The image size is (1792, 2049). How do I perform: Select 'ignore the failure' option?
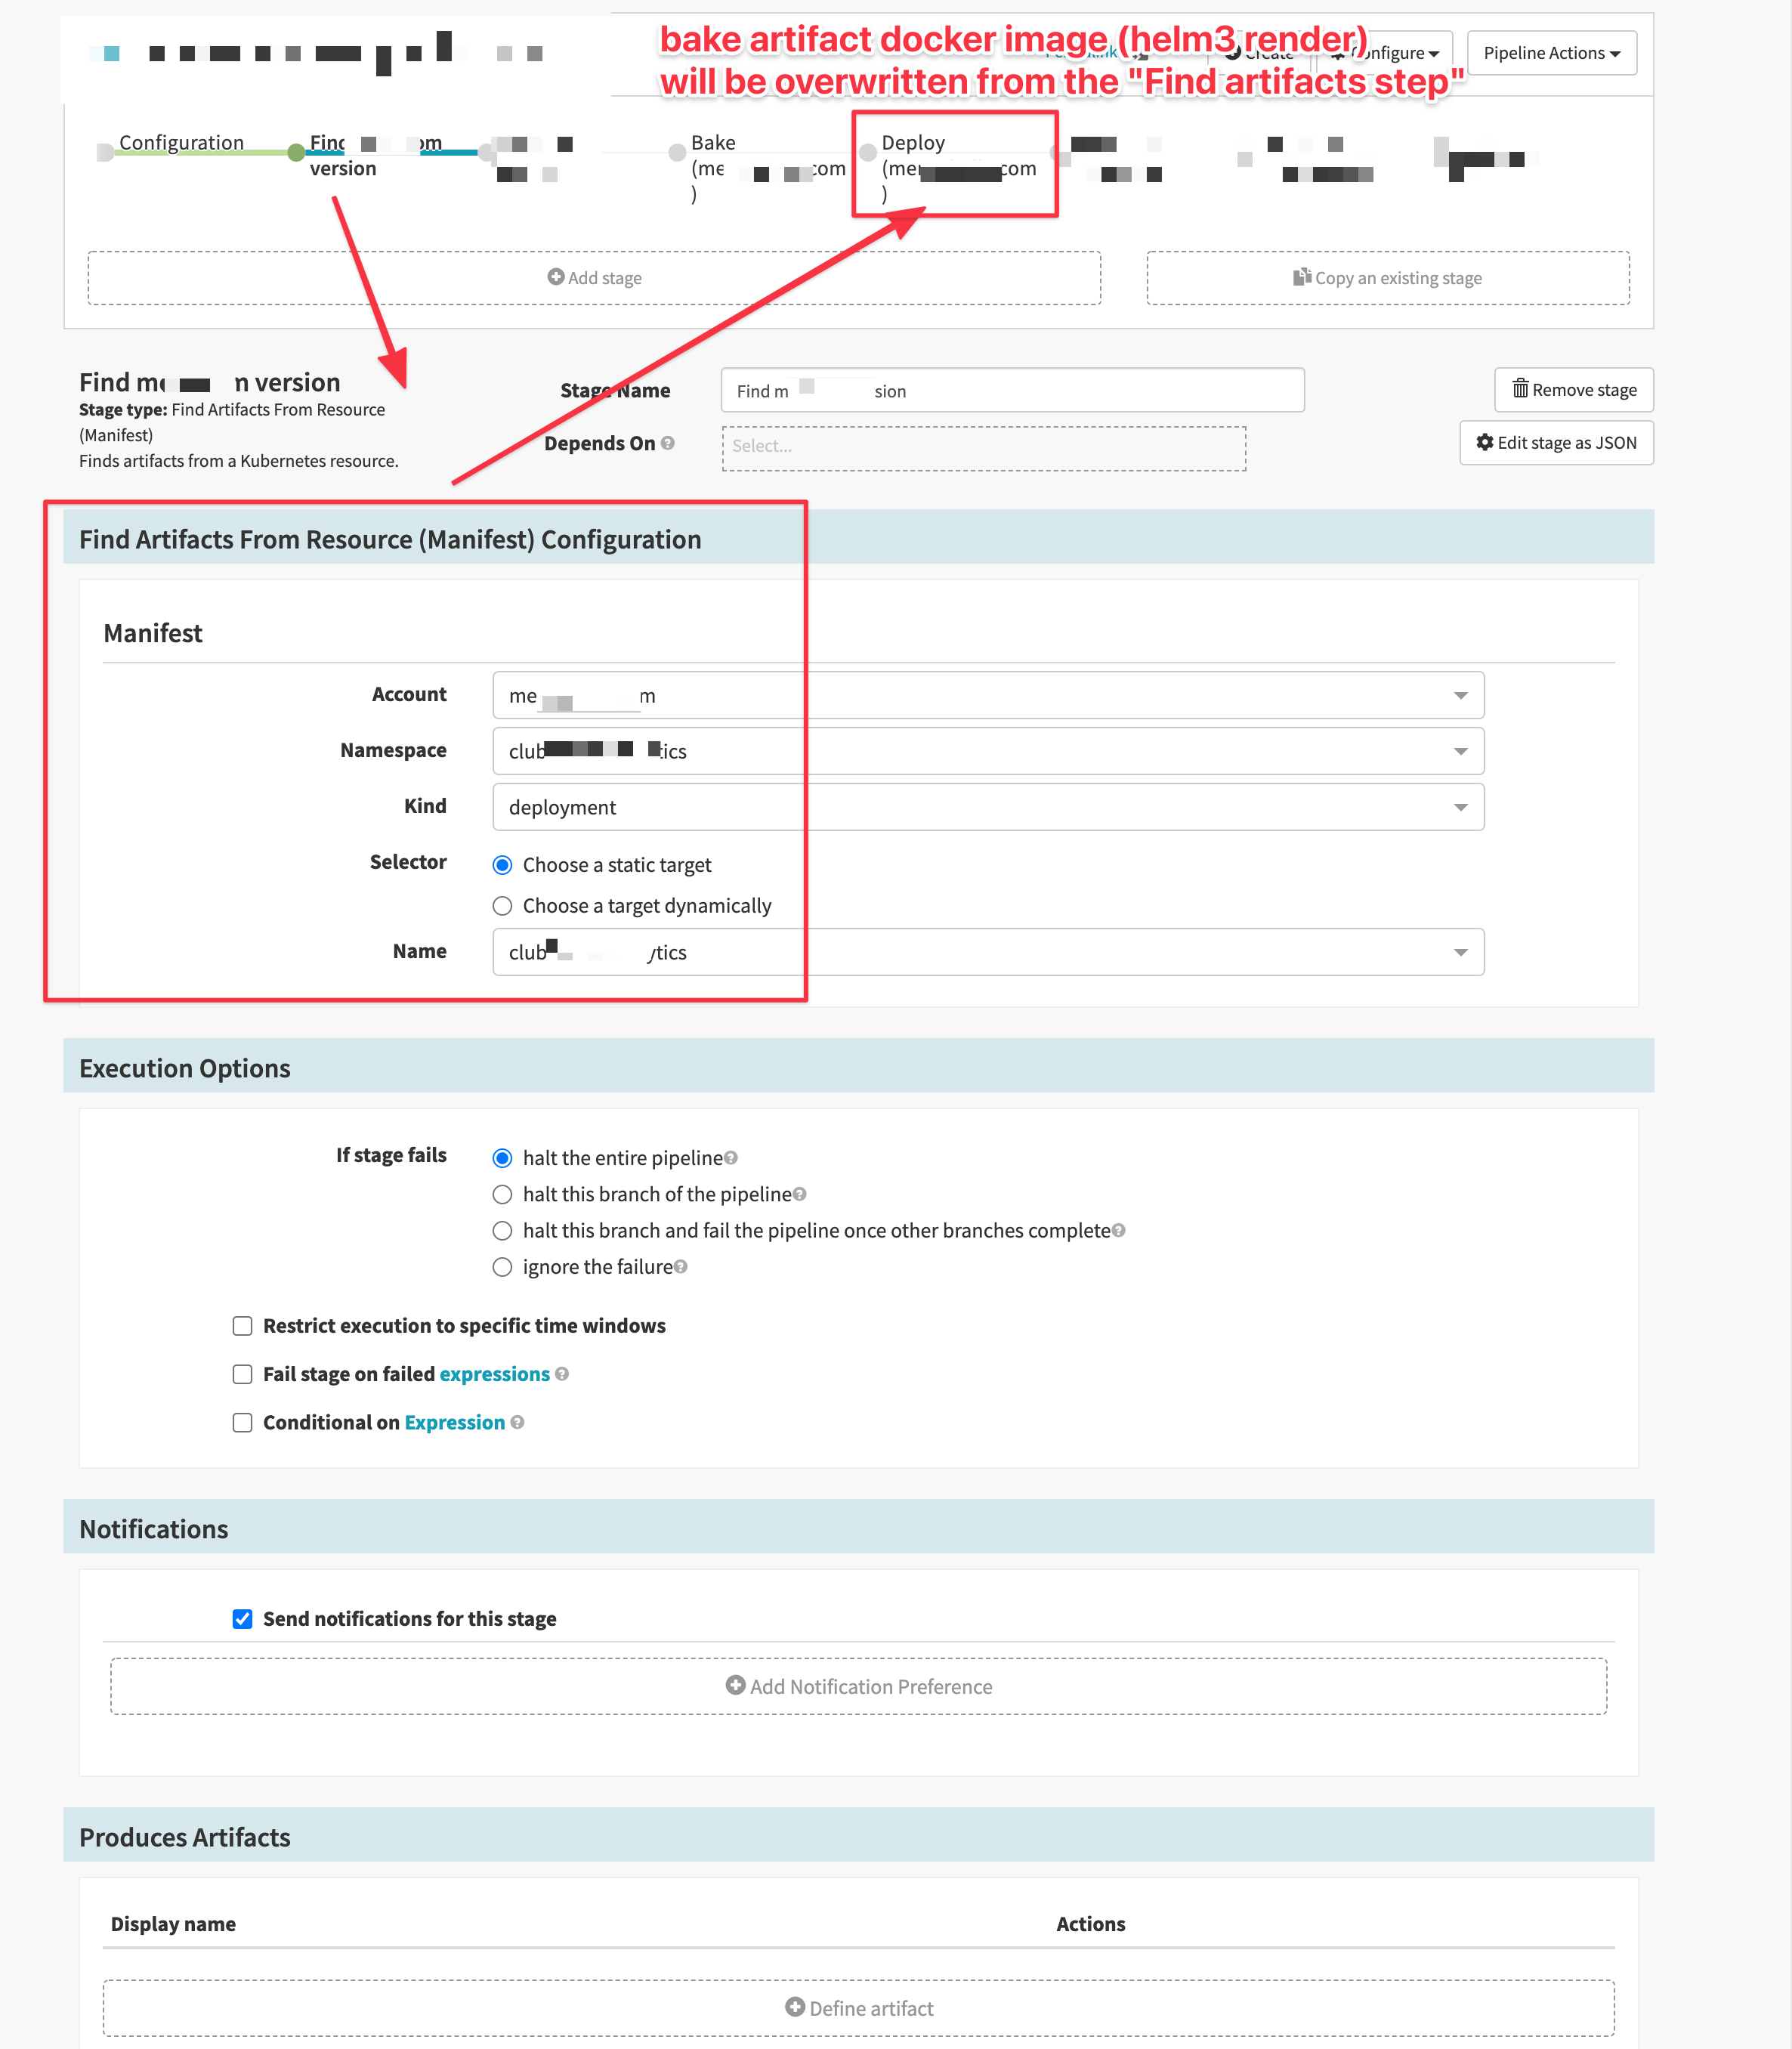[502, 1267]
